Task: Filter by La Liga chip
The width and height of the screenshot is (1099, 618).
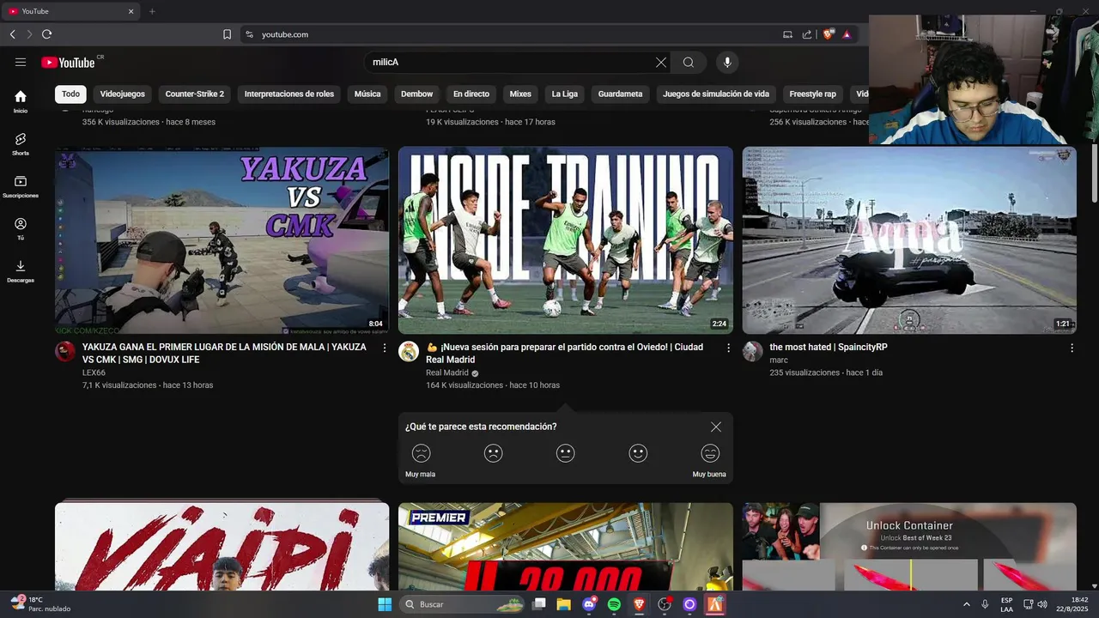Action: (565, 94)
